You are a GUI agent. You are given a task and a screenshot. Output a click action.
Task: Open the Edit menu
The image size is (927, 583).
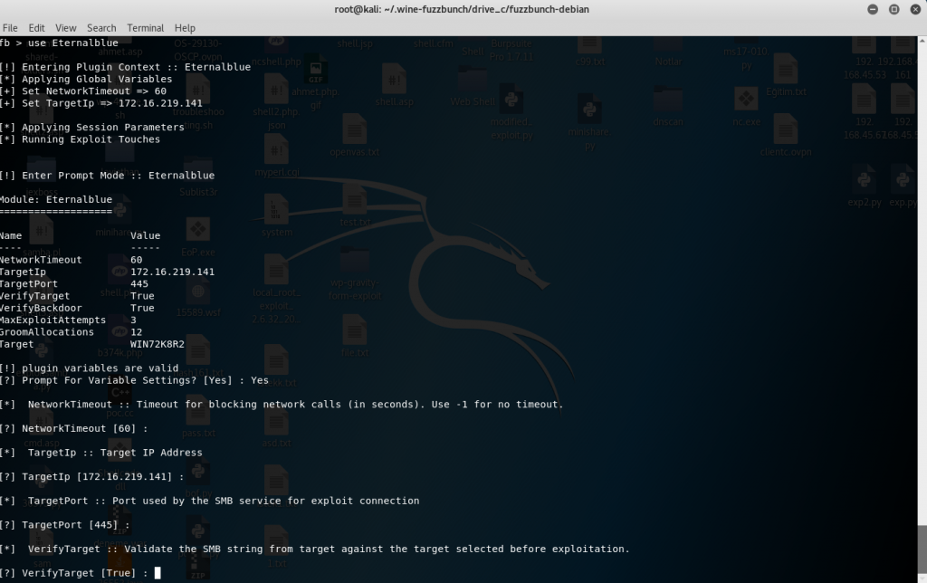pos(37,28)
